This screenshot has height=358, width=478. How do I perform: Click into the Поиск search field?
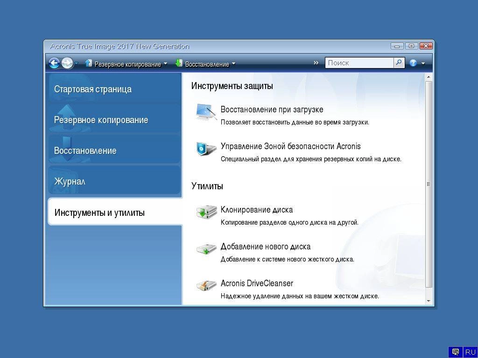(359, 63)
